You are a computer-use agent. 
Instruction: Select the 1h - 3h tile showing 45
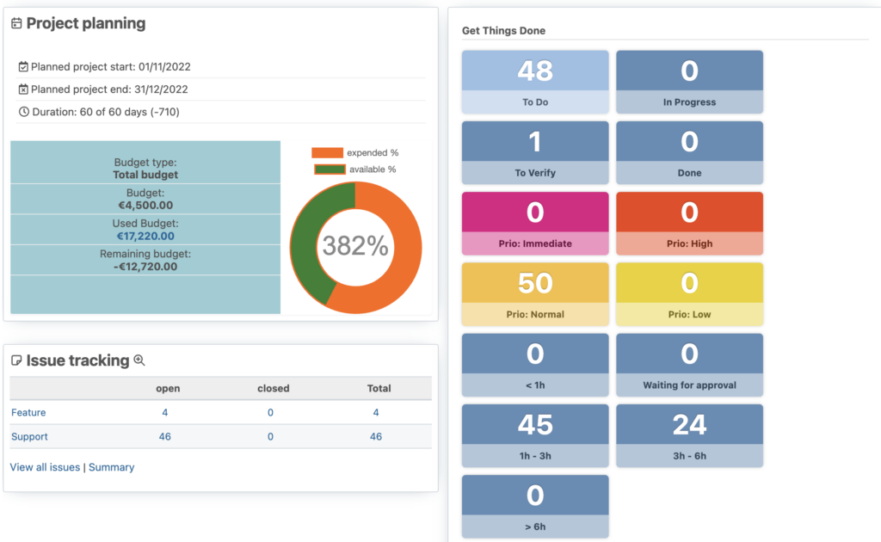pos(534,434)
